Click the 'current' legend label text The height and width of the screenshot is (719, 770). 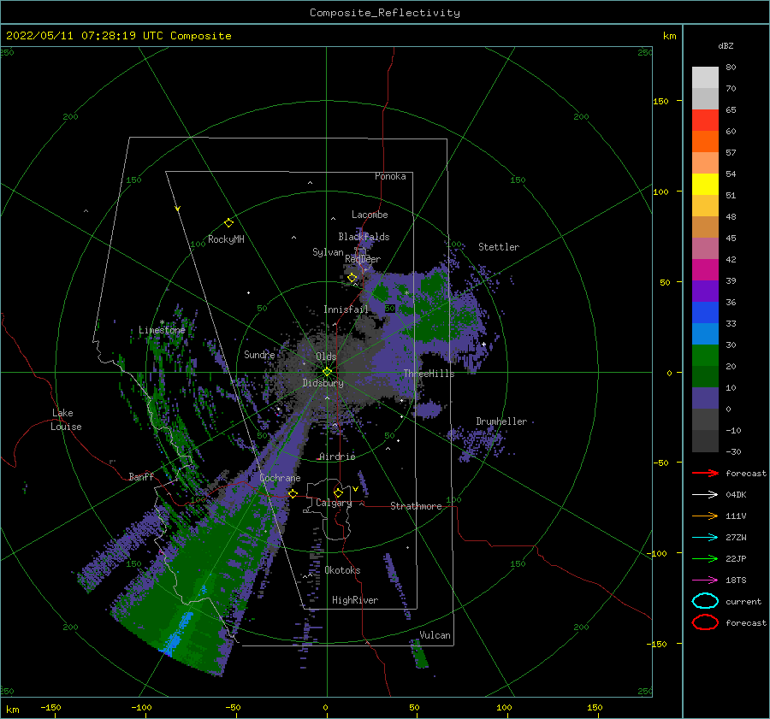[743, 601]
